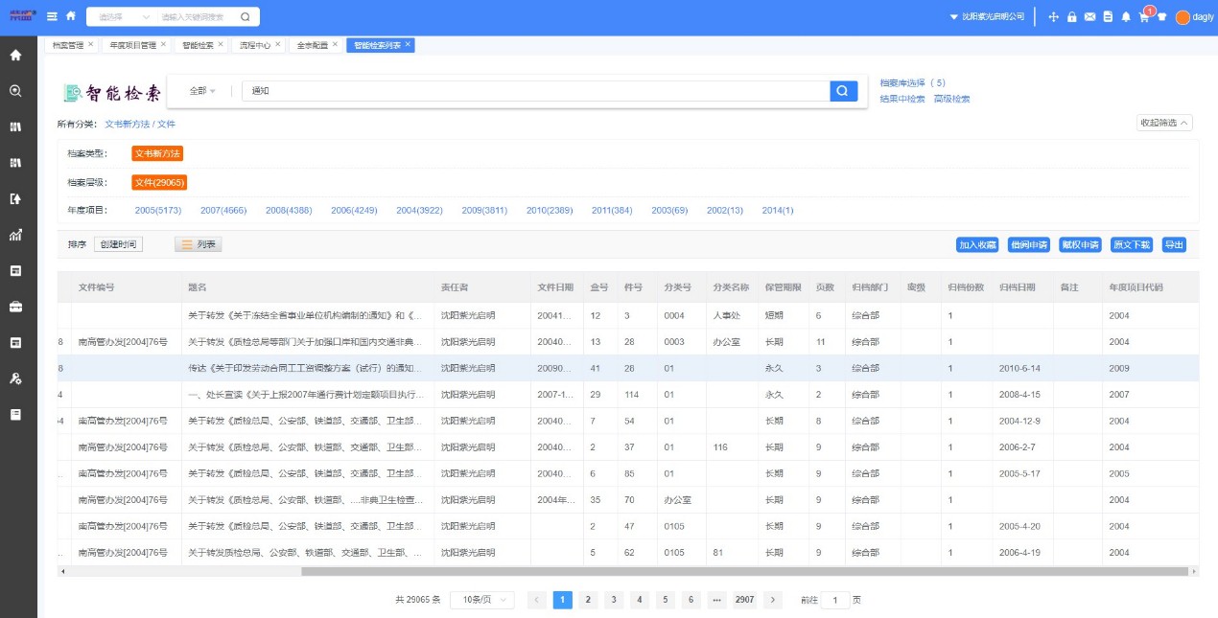Switch to the 流程中心 tab

(255, 45)
